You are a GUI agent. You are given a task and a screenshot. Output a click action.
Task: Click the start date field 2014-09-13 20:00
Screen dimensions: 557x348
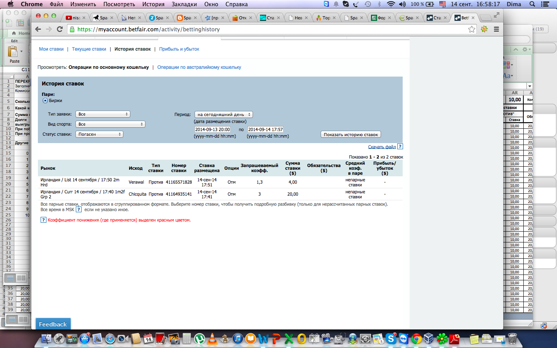point(212,130)
